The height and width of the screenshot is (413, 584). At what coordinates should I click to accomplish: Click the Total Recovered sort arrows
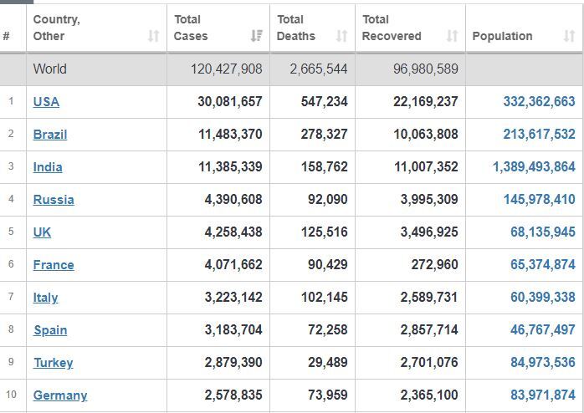[452, 36]
